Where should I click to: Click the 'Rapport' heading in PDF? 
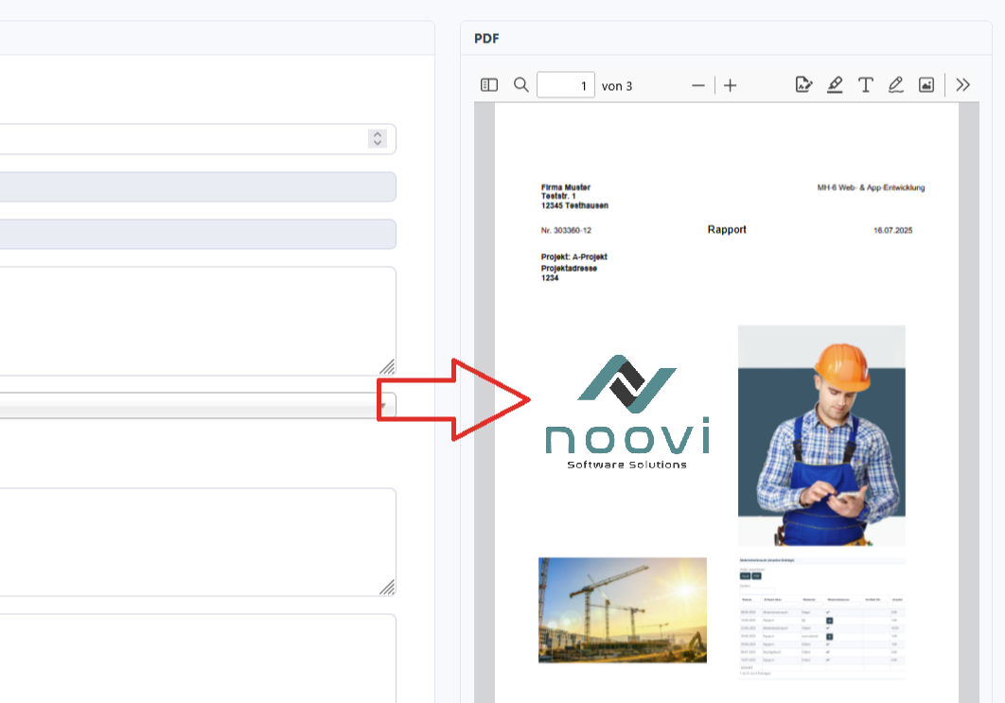tap(727, 229)
